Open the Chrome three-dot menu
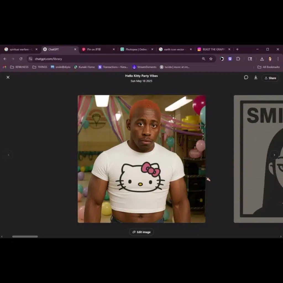 point(278,59)
